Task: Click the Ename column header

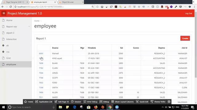Action: click(55, 48)
